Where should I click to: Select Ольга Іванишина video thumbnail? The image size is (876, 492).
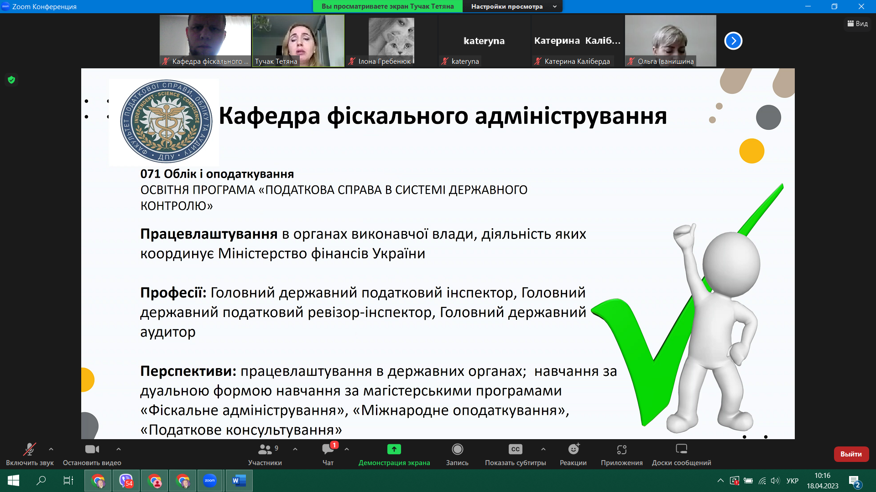[x=671, y=41]
